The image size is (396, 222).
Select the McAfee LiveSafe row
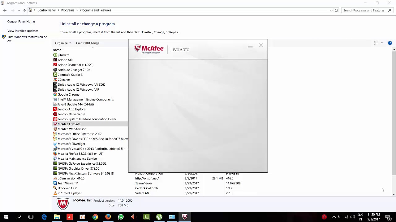[90, 124]
